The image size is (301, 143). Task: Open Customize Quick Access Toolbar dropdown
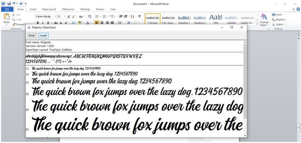26,3
